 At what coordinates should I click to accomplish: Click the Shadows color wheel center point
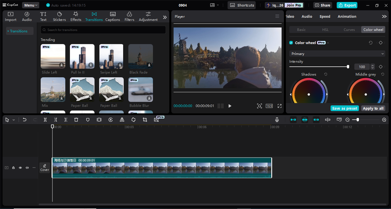tap(309, 94)
